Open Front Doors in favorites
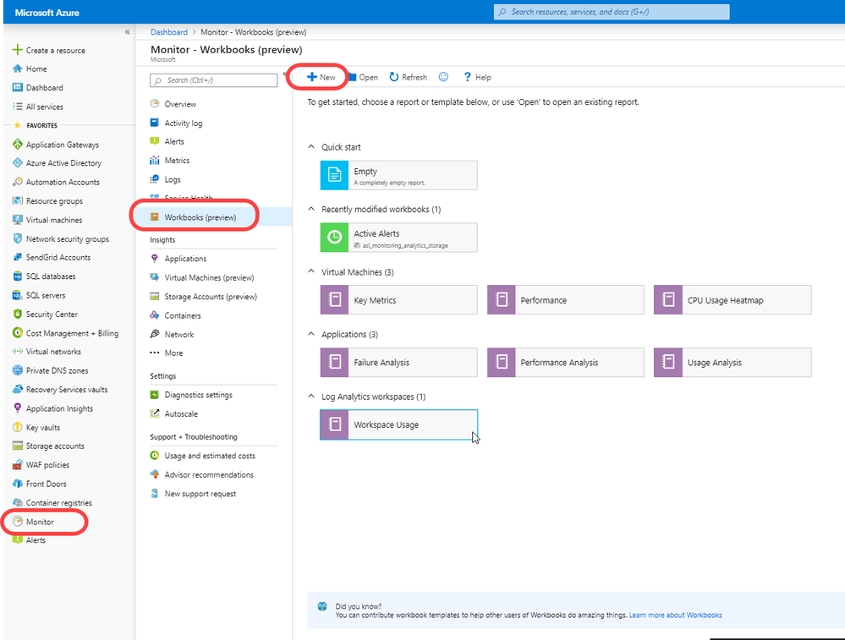The height and width of the screenshot is (640, 845). (x=47, y=484)
